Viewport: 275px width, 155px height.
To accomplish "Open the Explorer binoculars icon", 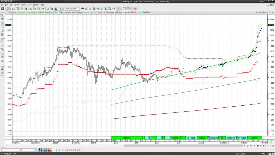I will point(94,9).
